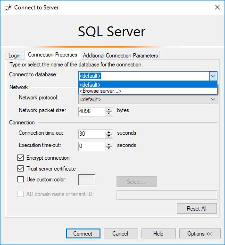225x245 pixels.
Task: Choose <default> from the database dropdown list
Action: [x=148, y=85]
